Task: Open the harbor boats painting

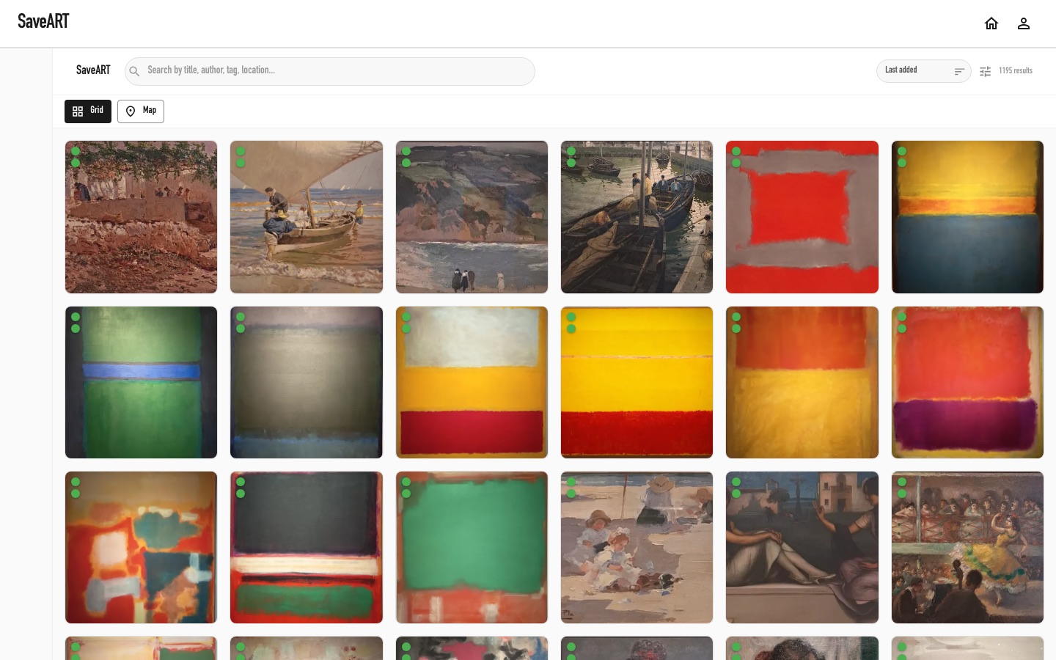Action: (x=637, y=217)
